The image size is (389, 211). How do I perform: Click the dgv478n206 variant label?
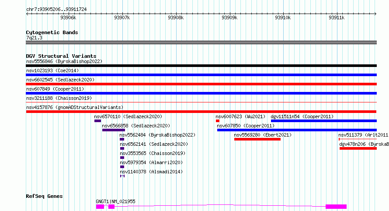pyautogui.click(x=364, y=144)
